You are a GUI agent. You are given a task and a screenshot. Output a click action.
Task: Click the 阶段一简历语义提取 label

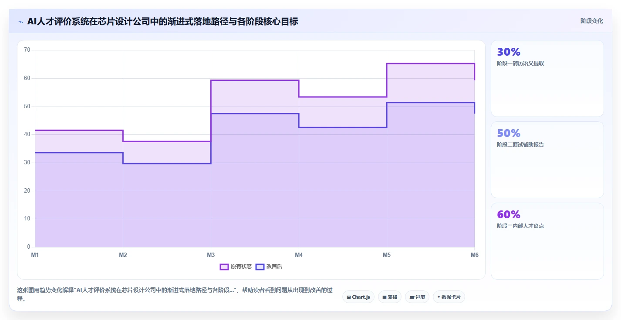coord(520,63)
